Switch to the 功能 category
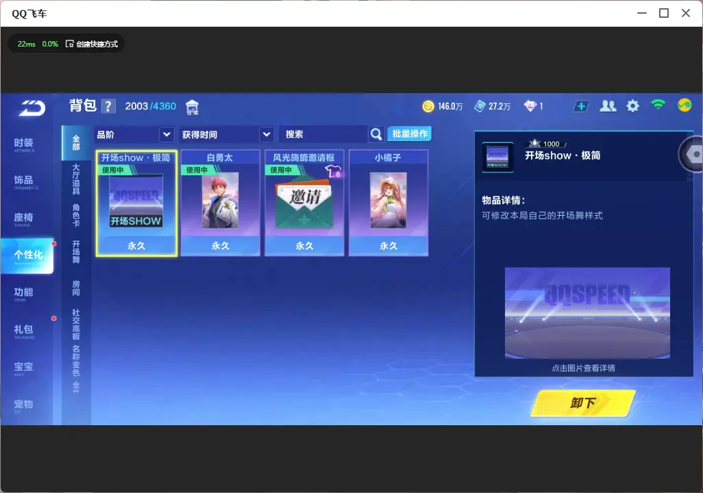Image resolution: width=703 pixels, height=493 pixels. click(x=24, y=293)
